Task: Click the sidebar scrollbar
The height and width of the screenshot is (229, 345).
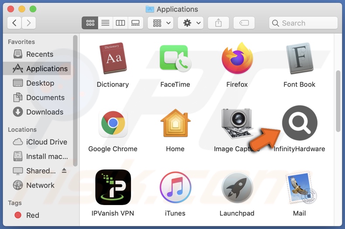Action: tap(75, 101)
